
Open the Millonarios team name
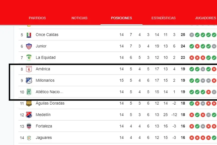click(x=45, y=80)
